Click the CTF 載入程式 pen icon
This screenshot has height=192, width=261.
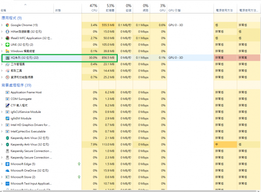click(x=7, y=105)
